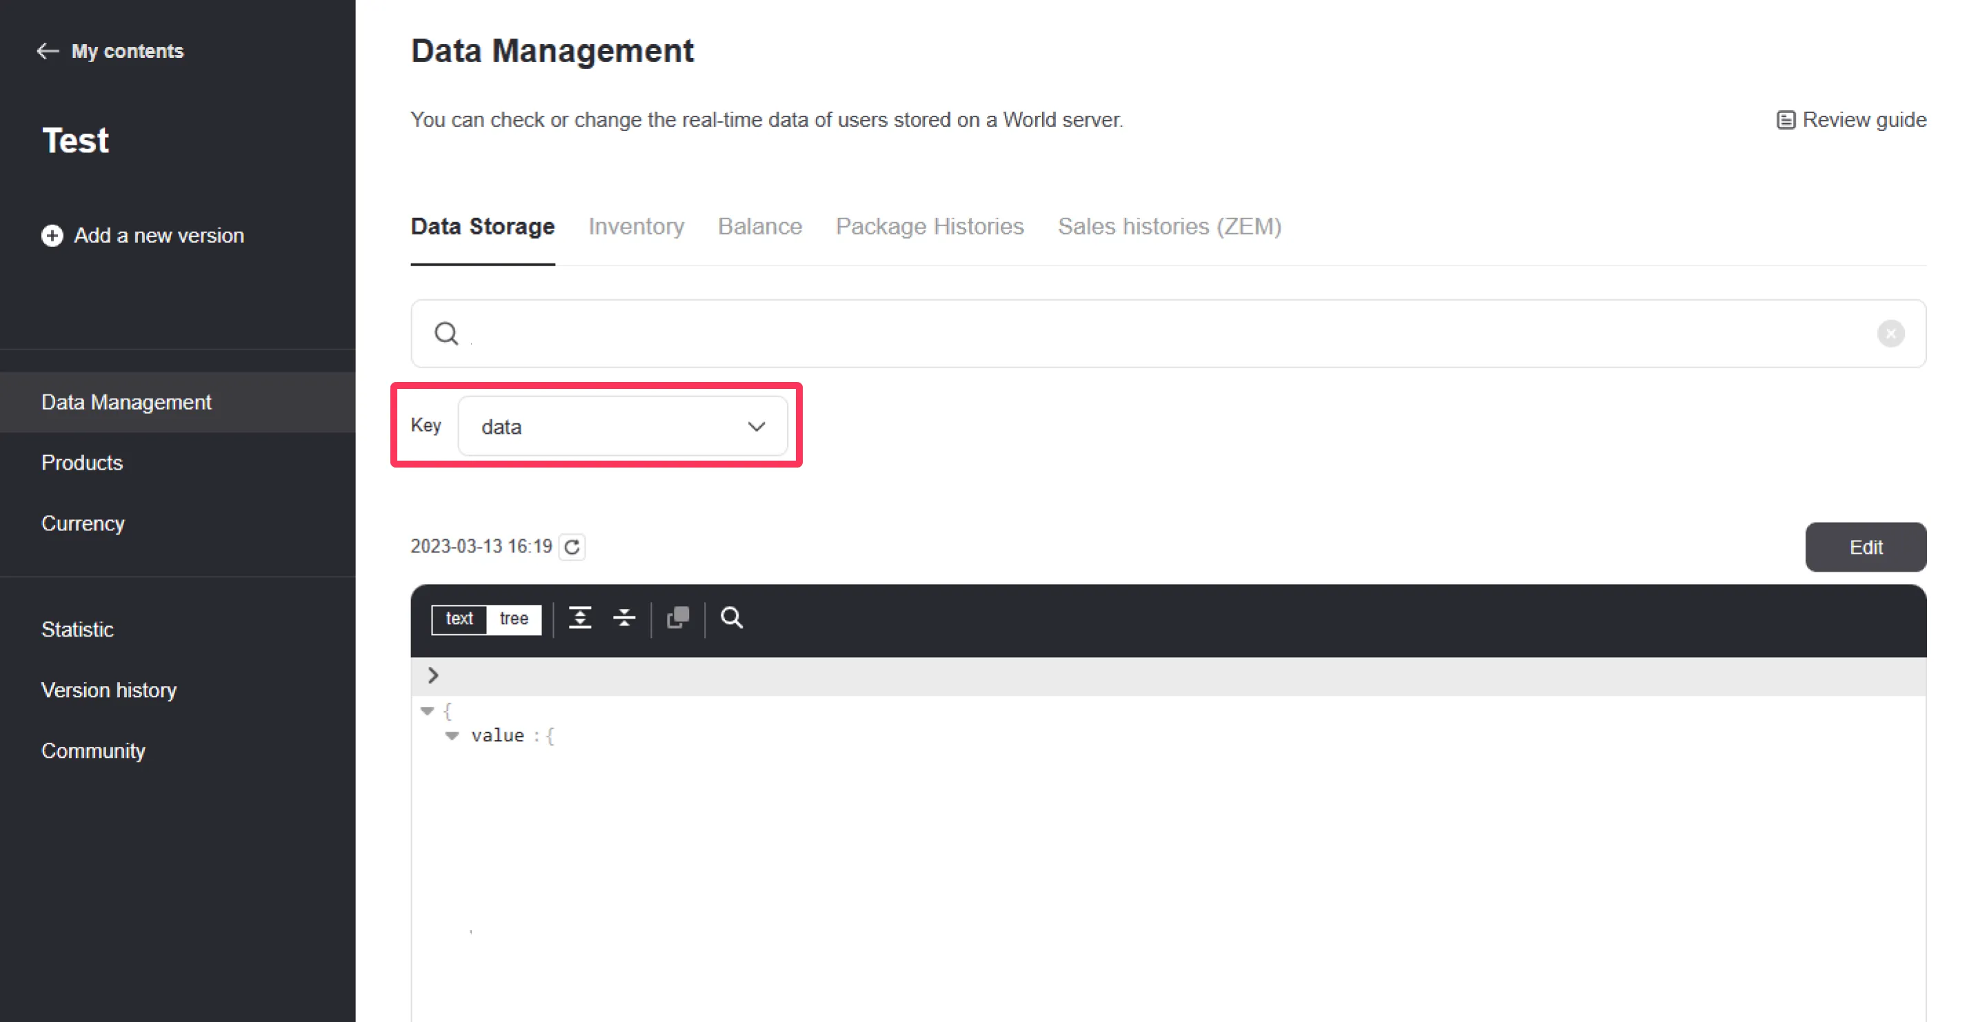
Task: Open Data Management in sidebar
Action: pos(177,402)
